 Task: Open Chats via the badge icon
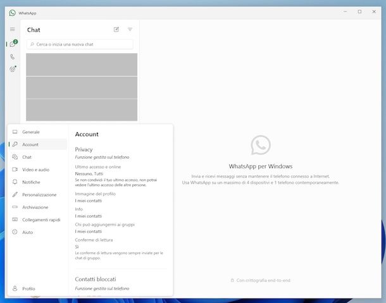(13, 44)
